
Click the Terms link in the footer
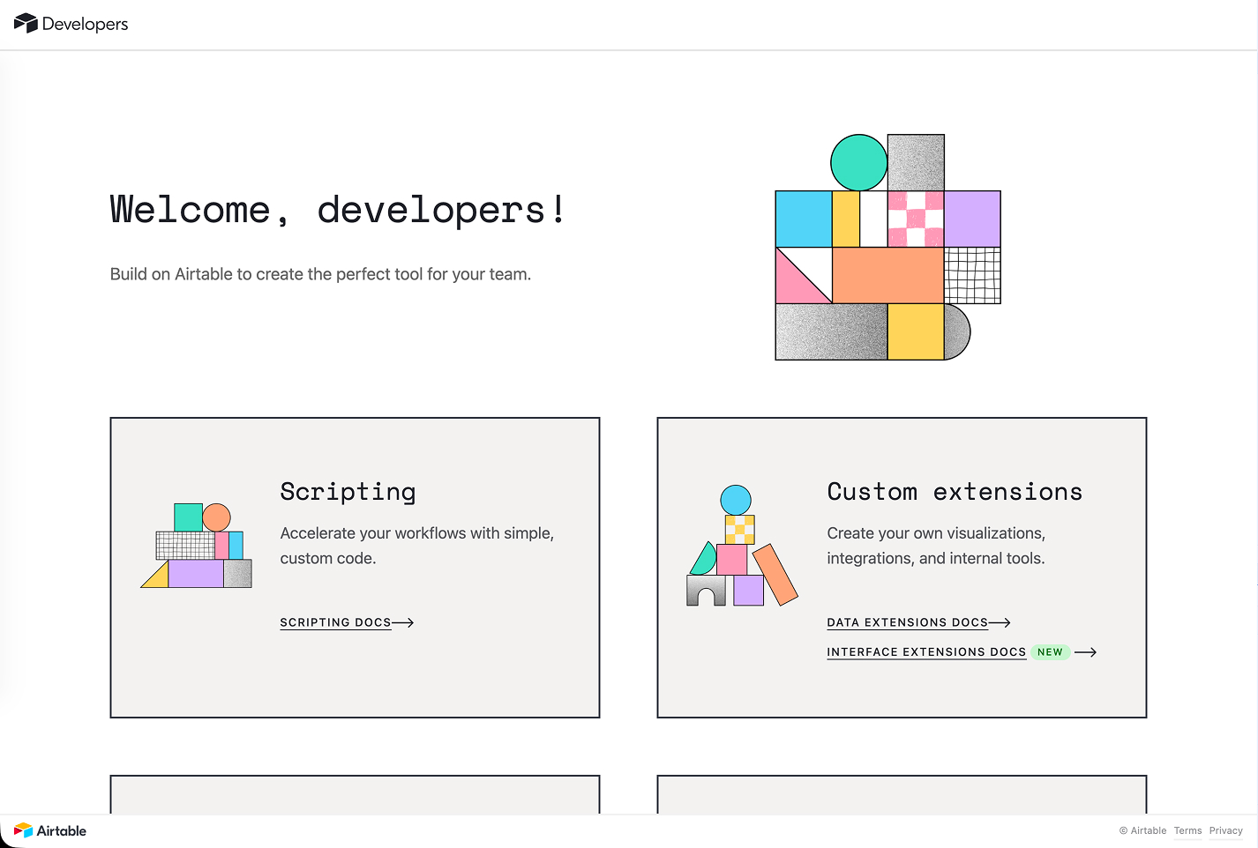(x=1187, y=830)
